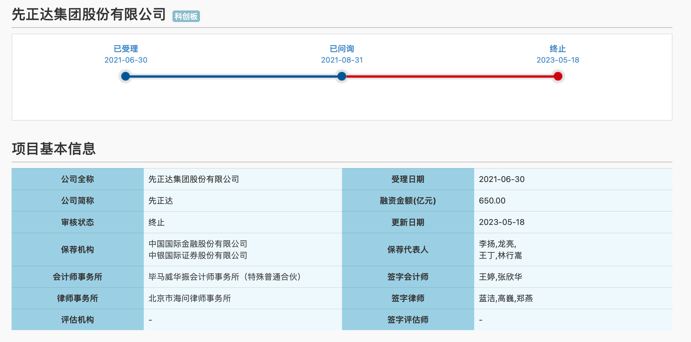Click the 保荐代表人 header cell
The width and height of the screenshot is (691, 342).
coord(408,250)
